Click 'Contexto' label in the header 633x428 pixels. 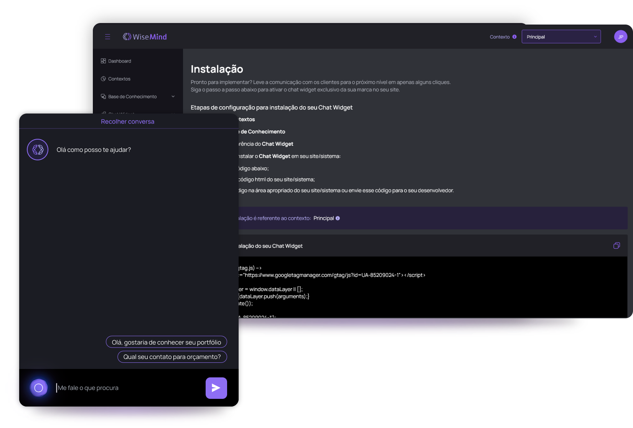pos(499,37)
